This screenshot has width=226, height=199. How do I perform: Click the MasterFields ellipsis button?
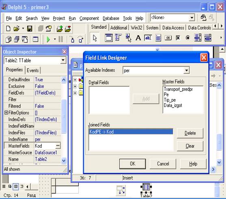pos(58,146)
